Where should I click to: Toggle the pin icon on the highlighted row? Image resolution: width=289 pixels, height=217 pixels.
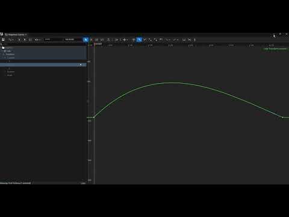pyautogui.click(x=81, y=64)
